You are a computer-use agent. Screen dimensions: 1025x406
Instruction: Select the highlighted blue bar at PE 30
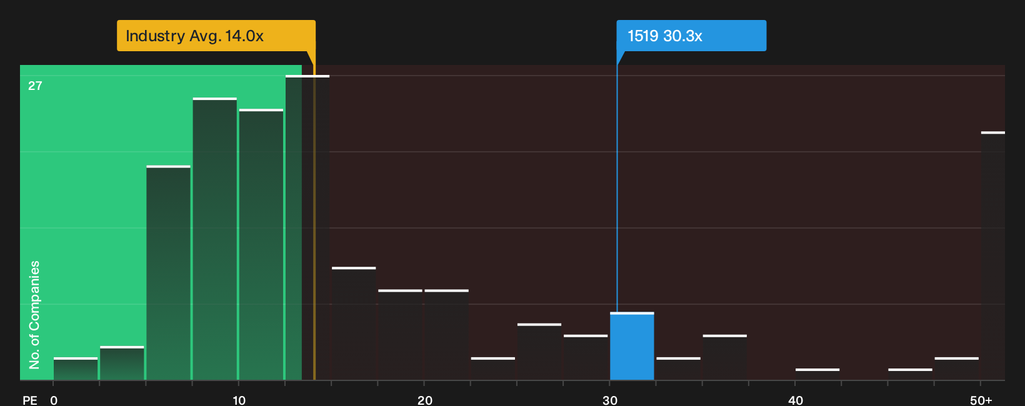point(632,346)
